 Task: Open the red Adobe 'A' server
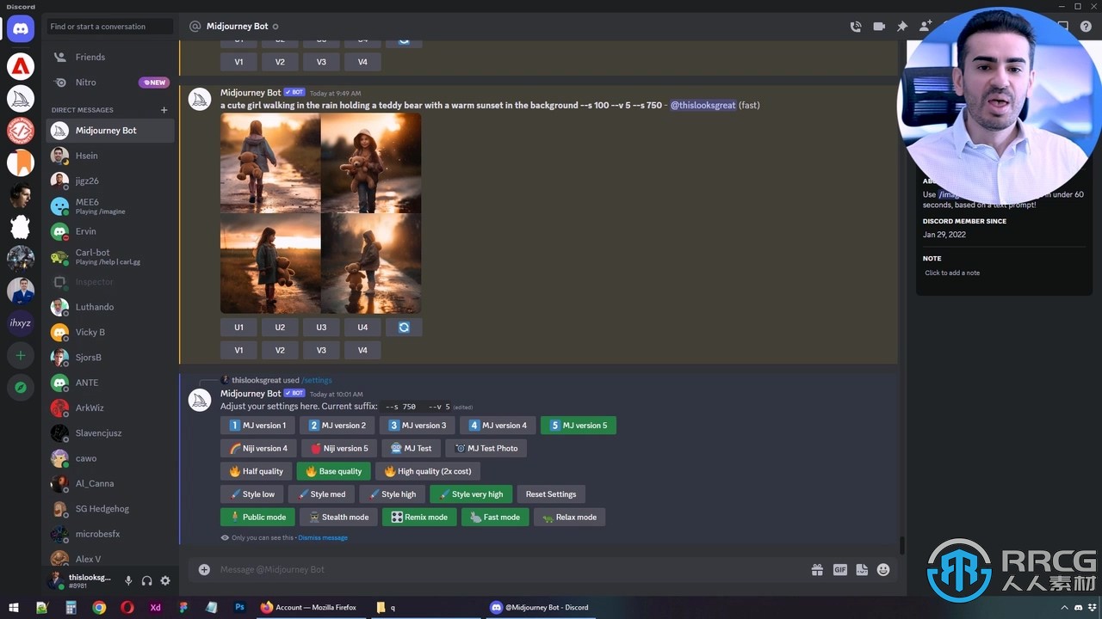[x=21, y=66]
